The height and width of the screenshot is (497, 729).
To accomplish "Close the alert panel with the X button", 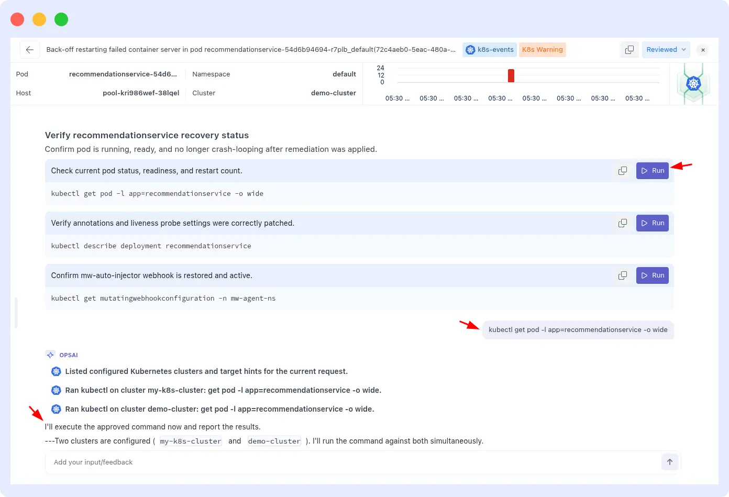I will coord(703,50).
